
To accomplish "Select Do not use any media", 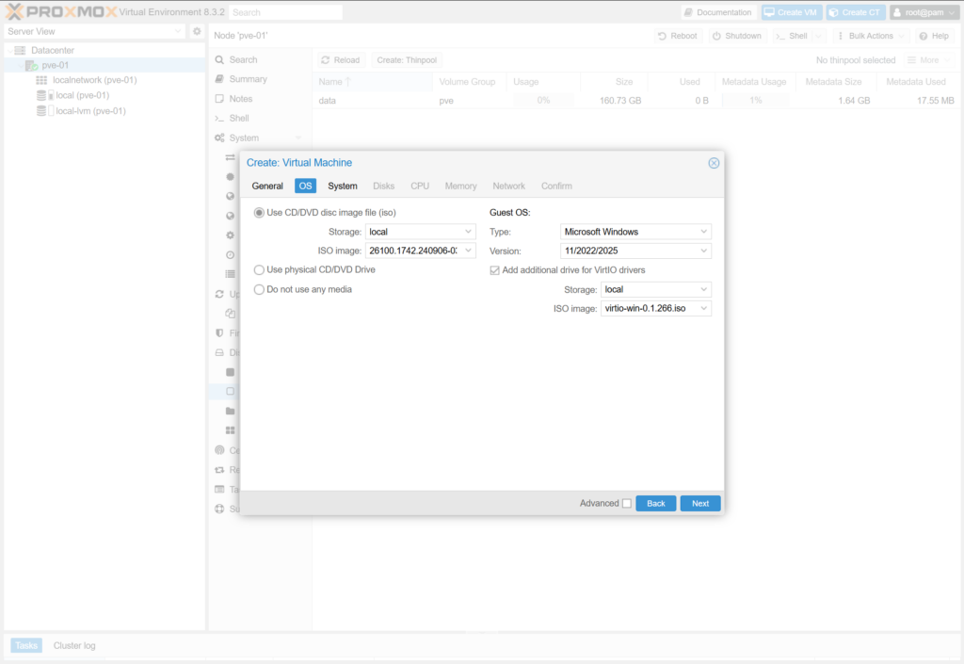I will [x=259, y=290].
